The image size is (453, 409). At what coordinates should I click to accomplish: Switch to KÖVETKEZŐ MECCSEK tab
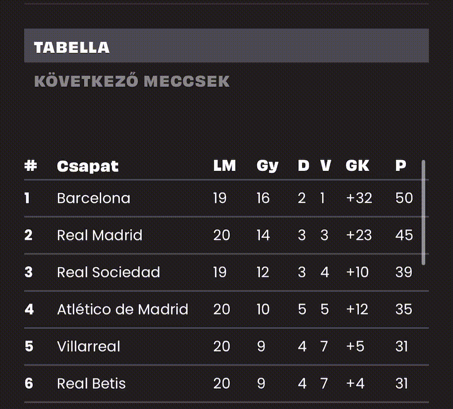pos(132,81)
